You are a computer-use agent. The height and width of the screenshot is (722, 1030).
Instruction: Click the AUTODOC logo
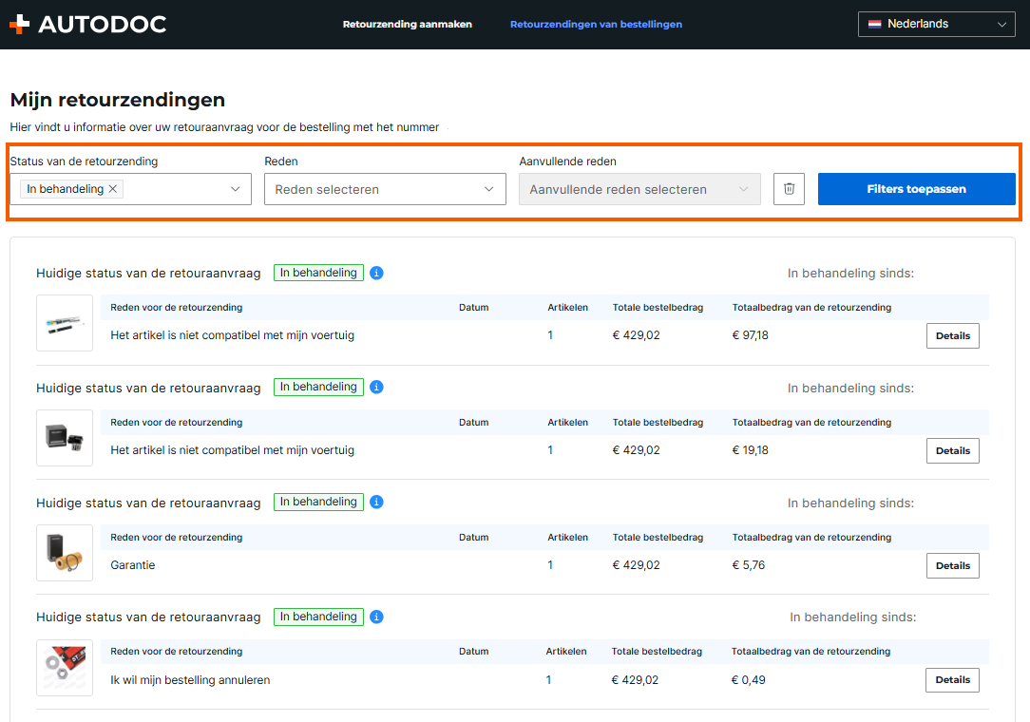click(87, 25)
